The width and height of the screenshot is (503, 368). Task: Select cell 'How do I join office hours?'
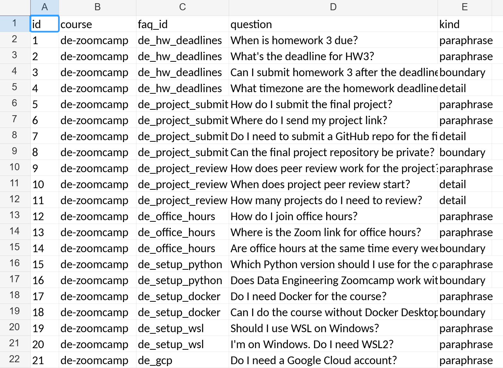(x=333, y=216)
